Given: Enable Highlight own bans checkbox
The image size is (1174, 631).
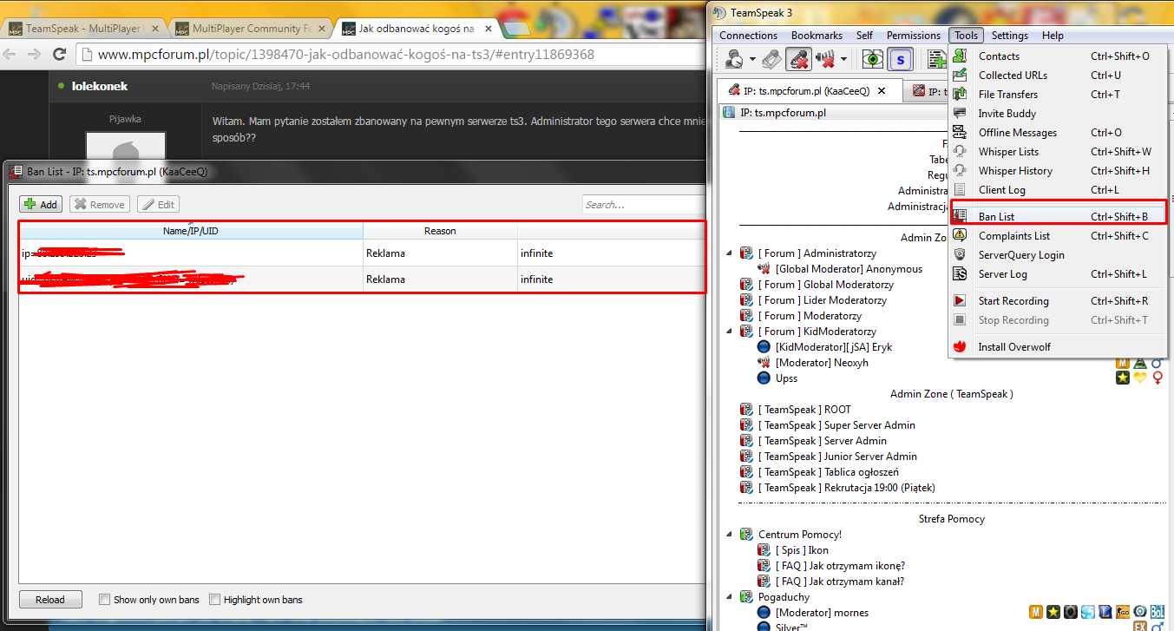Looking at the screenshot, I should tap(214, 600).
